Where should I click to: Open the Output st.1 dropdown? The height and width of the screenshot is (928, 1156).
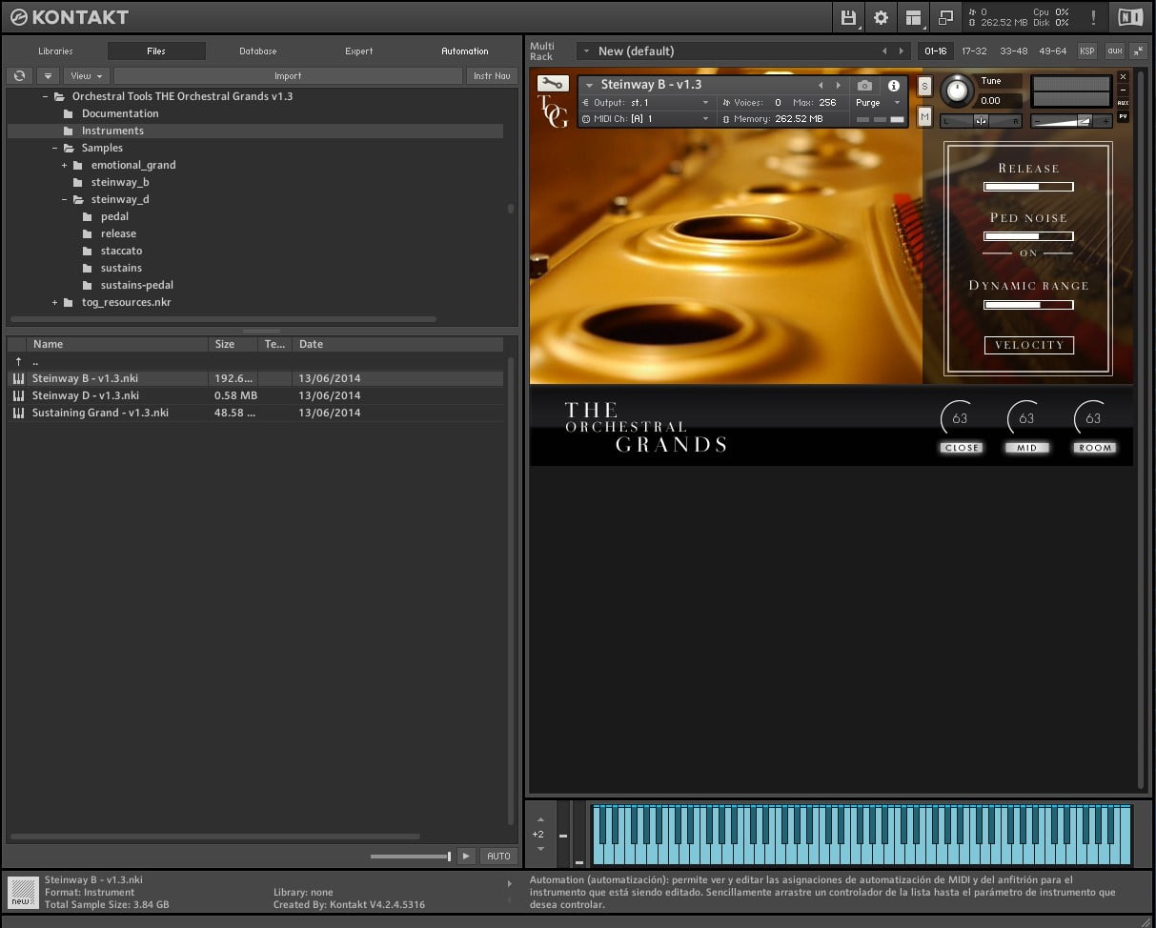(646, 103)
